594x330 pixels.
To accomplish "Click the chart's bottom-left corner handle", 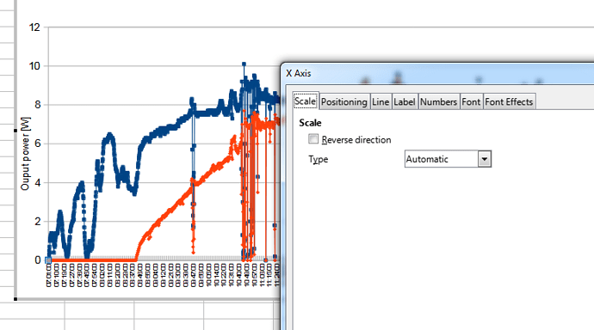I will (15, 299).
